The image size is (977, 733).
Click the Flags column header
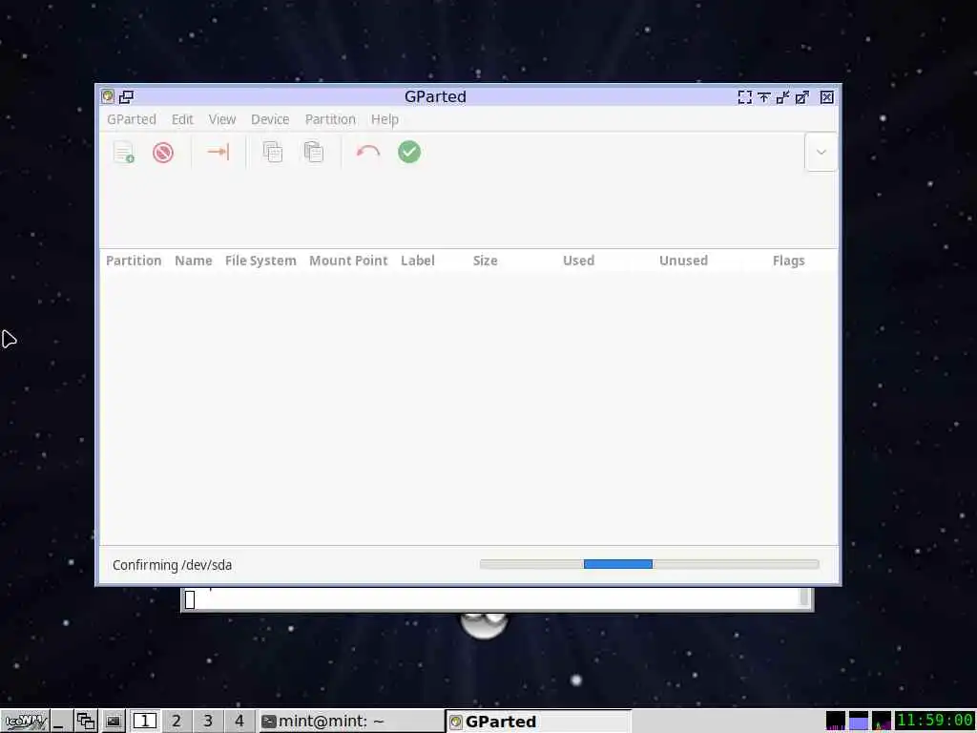coord(788,261)
